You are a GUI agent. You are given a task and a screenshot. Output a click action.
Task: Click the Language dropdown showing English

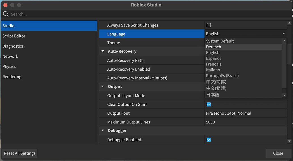tap(246, 34)
